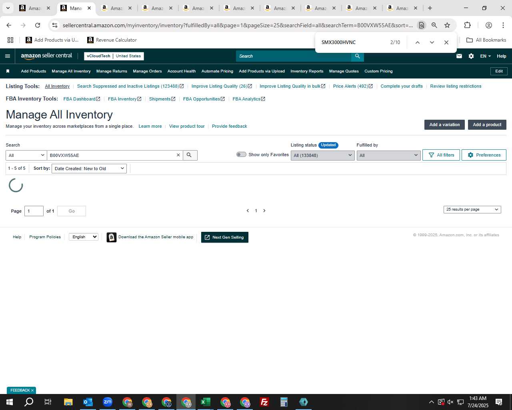Click the Edit button in nav bar

[499, 71]
